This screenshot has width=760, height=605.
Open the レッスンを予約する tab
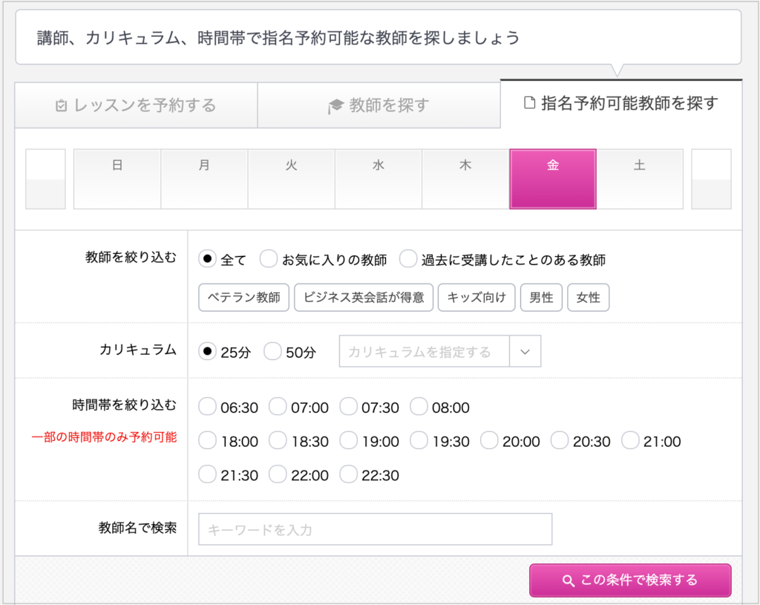click(x=136, y=105)
